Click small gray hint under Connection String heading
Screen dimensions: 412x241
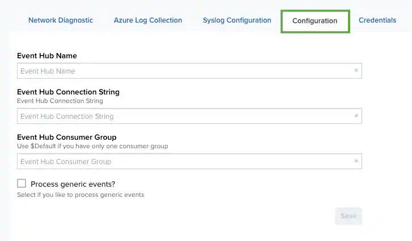[x=60, y=101]
